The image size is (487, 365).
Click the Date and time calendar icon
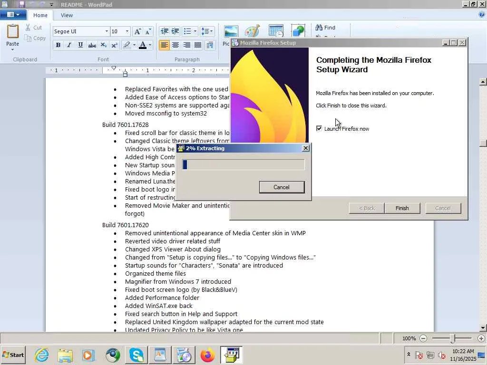point(276,31)
